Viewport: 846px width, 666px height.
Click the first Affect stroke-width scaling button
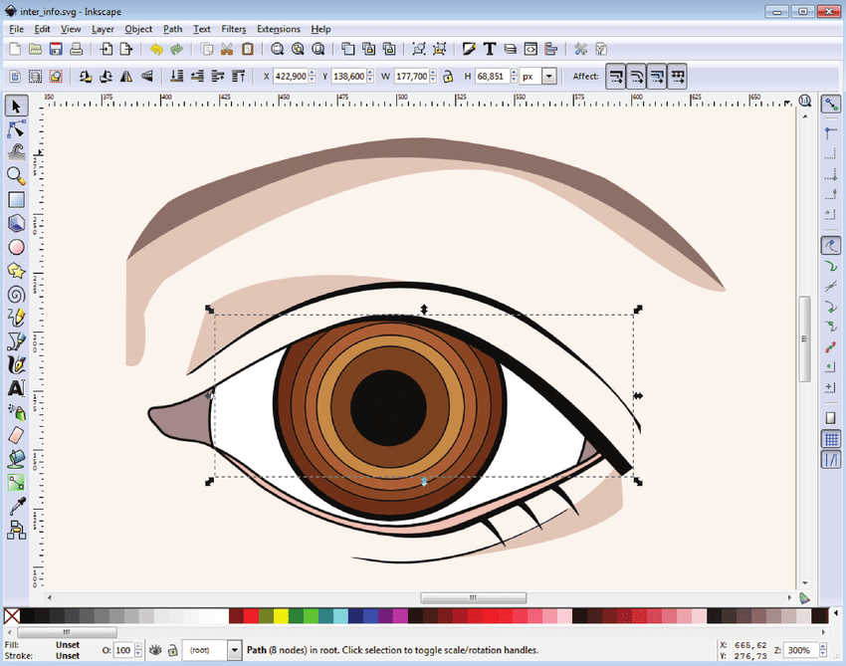tap(615, 77)
